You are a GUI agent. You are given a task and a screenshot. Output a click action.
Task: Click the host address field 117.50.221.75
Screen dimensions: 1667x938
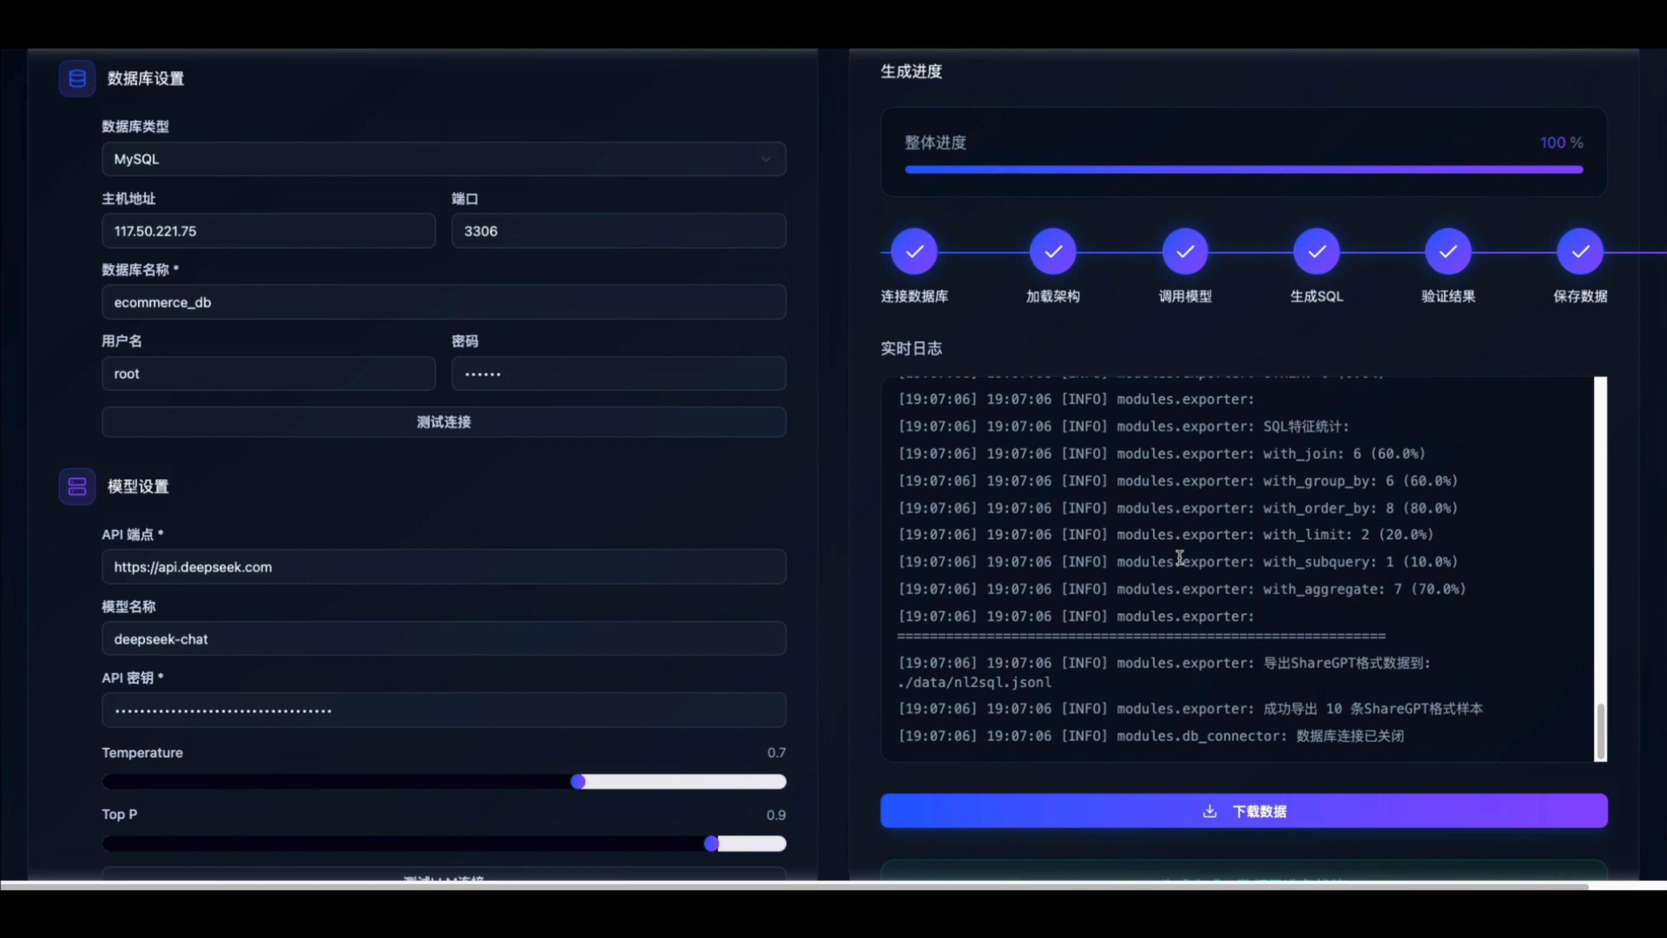point(268,231)
